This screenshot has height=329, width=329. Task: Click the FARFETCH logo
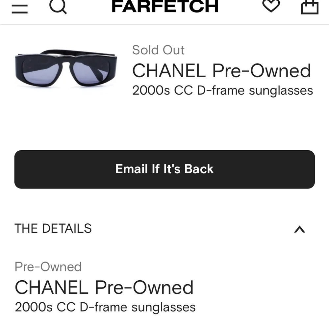pos(164,6)
